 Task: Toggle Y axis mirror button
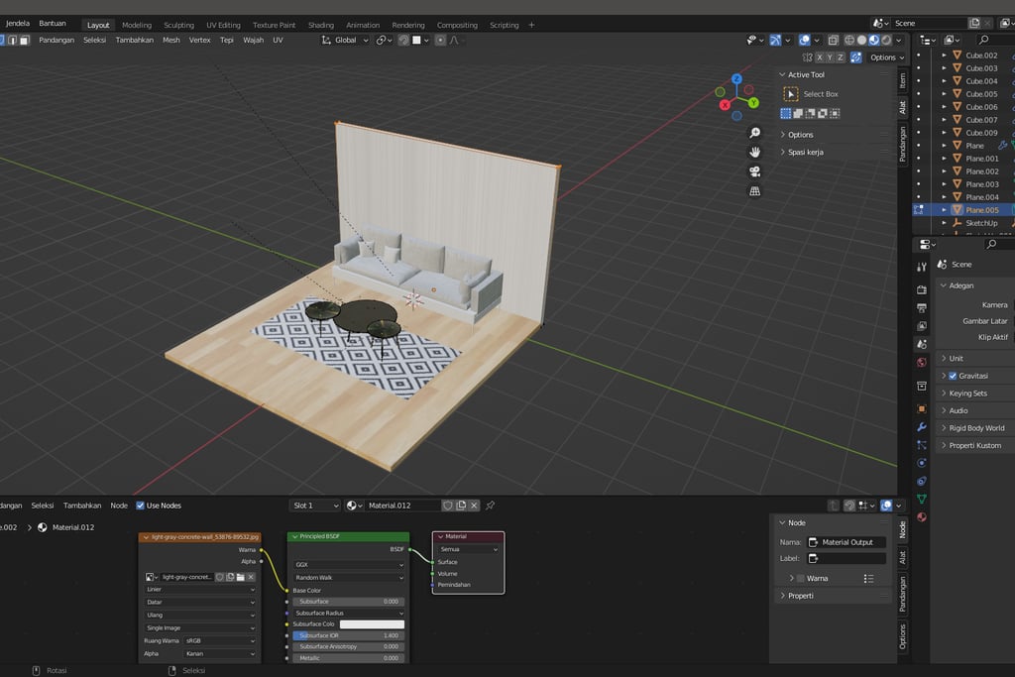830,57
